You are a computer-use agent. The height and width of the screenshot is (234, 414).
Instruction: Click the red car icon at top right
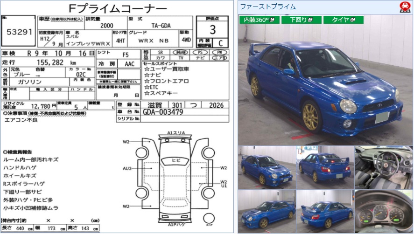pos(405,7)
